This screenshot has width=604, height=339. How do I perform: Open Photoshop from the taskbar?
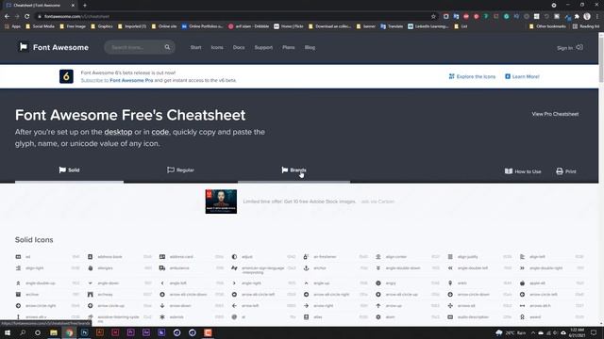point(84,332)
